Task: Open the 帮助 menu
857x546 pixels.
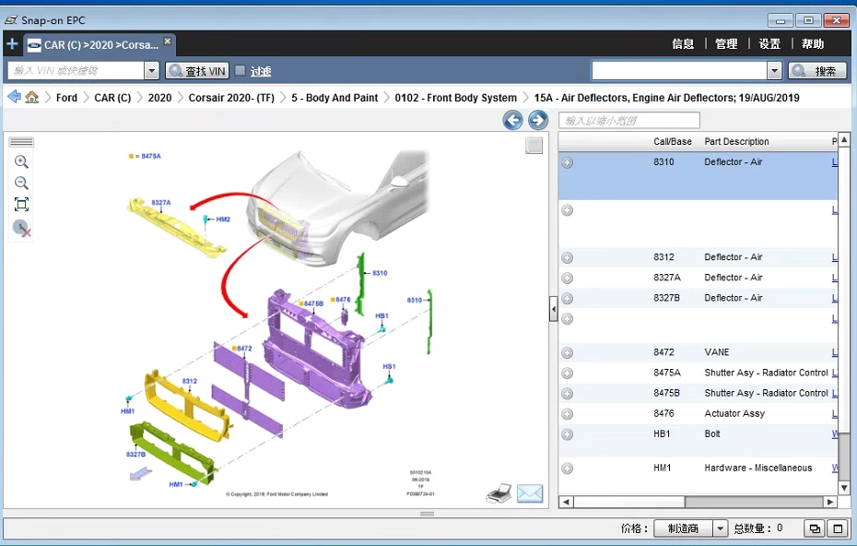Action: pos(813,43)
